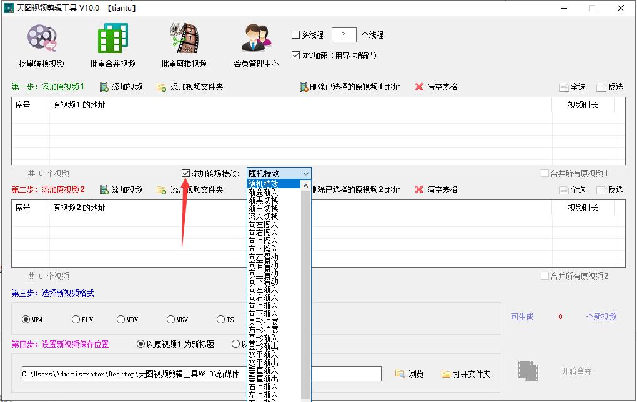Click the thread count input showing 2
Viewport: 637px width, 402px height.
pos(343,35)
